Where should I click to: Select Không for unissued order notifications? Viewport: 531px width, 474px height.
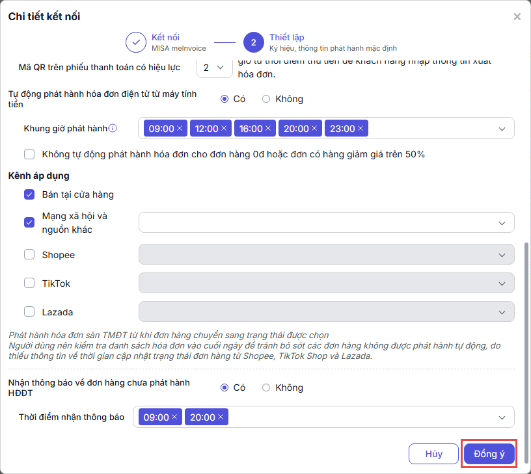(266, 388)
